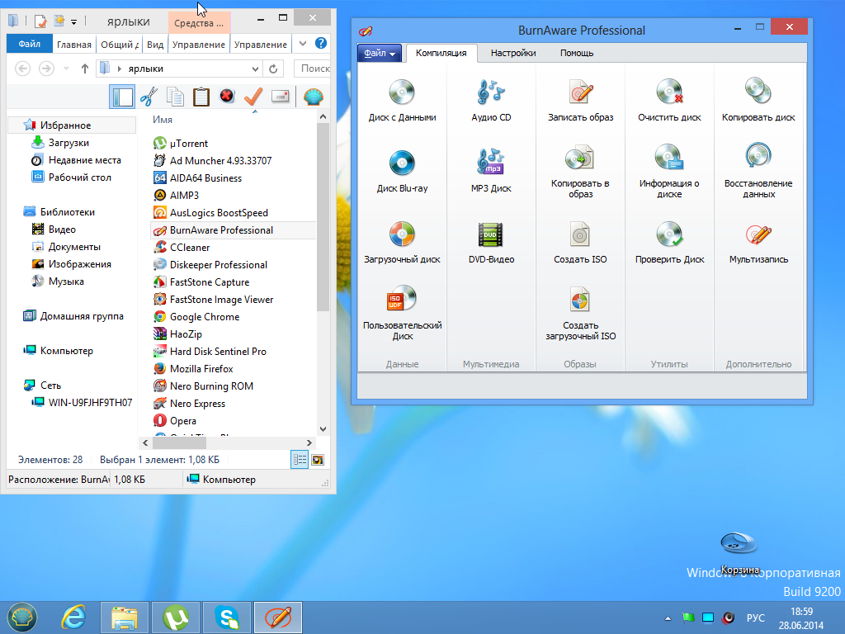845x634 pixels.
Task: Click the seashell icon in Explorer toolbar
Action: point(313,97)
